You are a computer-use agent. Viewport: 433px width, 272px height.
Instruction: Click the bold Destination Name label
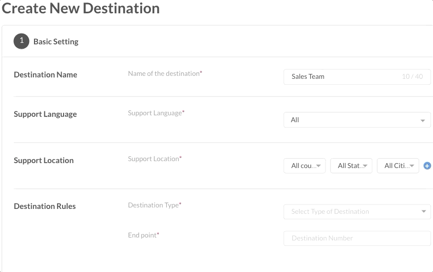[45, 75]
